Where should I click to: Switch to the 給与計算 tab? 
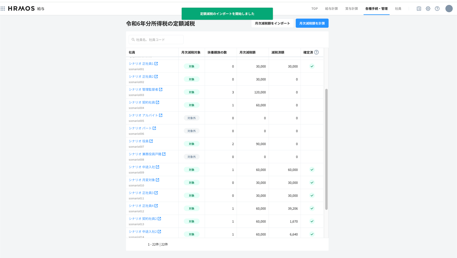click(331, 9)
